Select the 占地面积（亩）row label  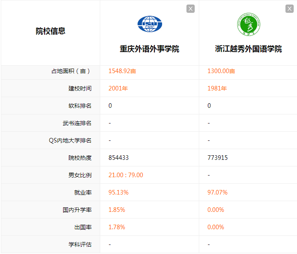pyautogui.click(x=71, y=71)
